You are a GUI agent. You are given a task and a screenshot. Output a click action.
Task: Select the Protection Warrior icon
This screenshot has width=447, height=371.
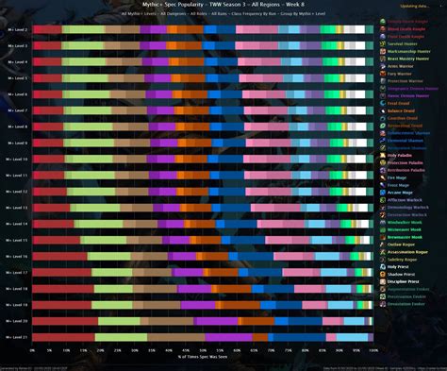383,81
